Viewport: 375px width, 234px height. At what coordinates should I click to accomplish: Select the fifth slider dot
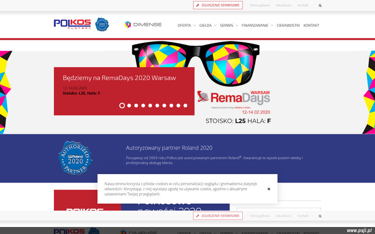150,106
